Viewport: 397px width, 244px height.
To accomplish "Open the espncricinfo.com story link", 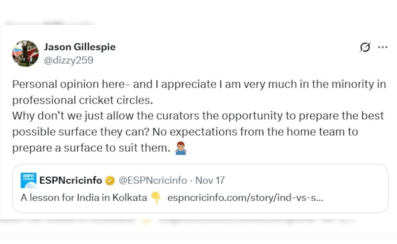I will pyautogui.click(x=245, y=198).
